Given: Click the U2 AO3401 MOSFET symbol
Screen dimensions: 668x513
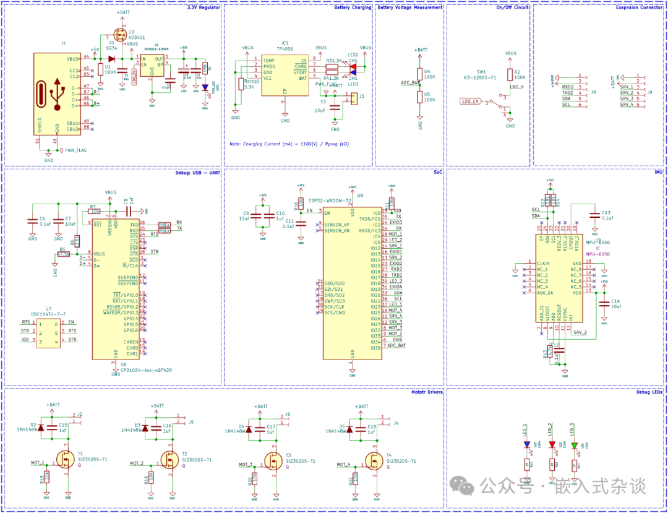Looking at the screenshot, I should point(119,35).
